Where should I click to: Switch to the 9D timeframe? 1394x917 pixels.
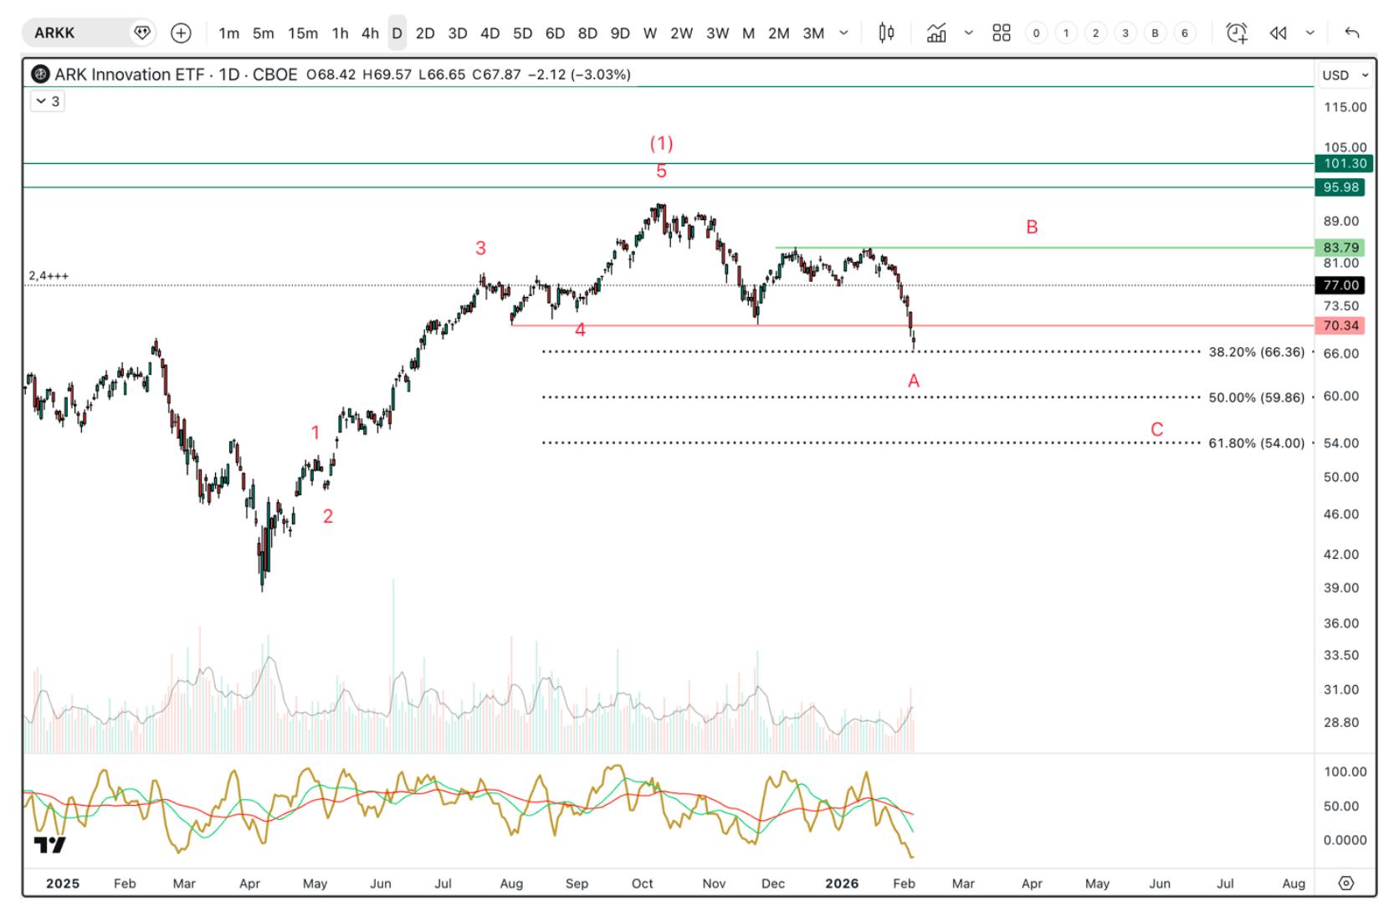pos(620,33)
